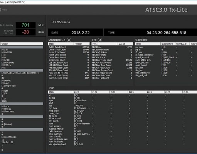Click the PLP1 column header
Viewport: 197px width, 154px height.
[x=100, y=92]
